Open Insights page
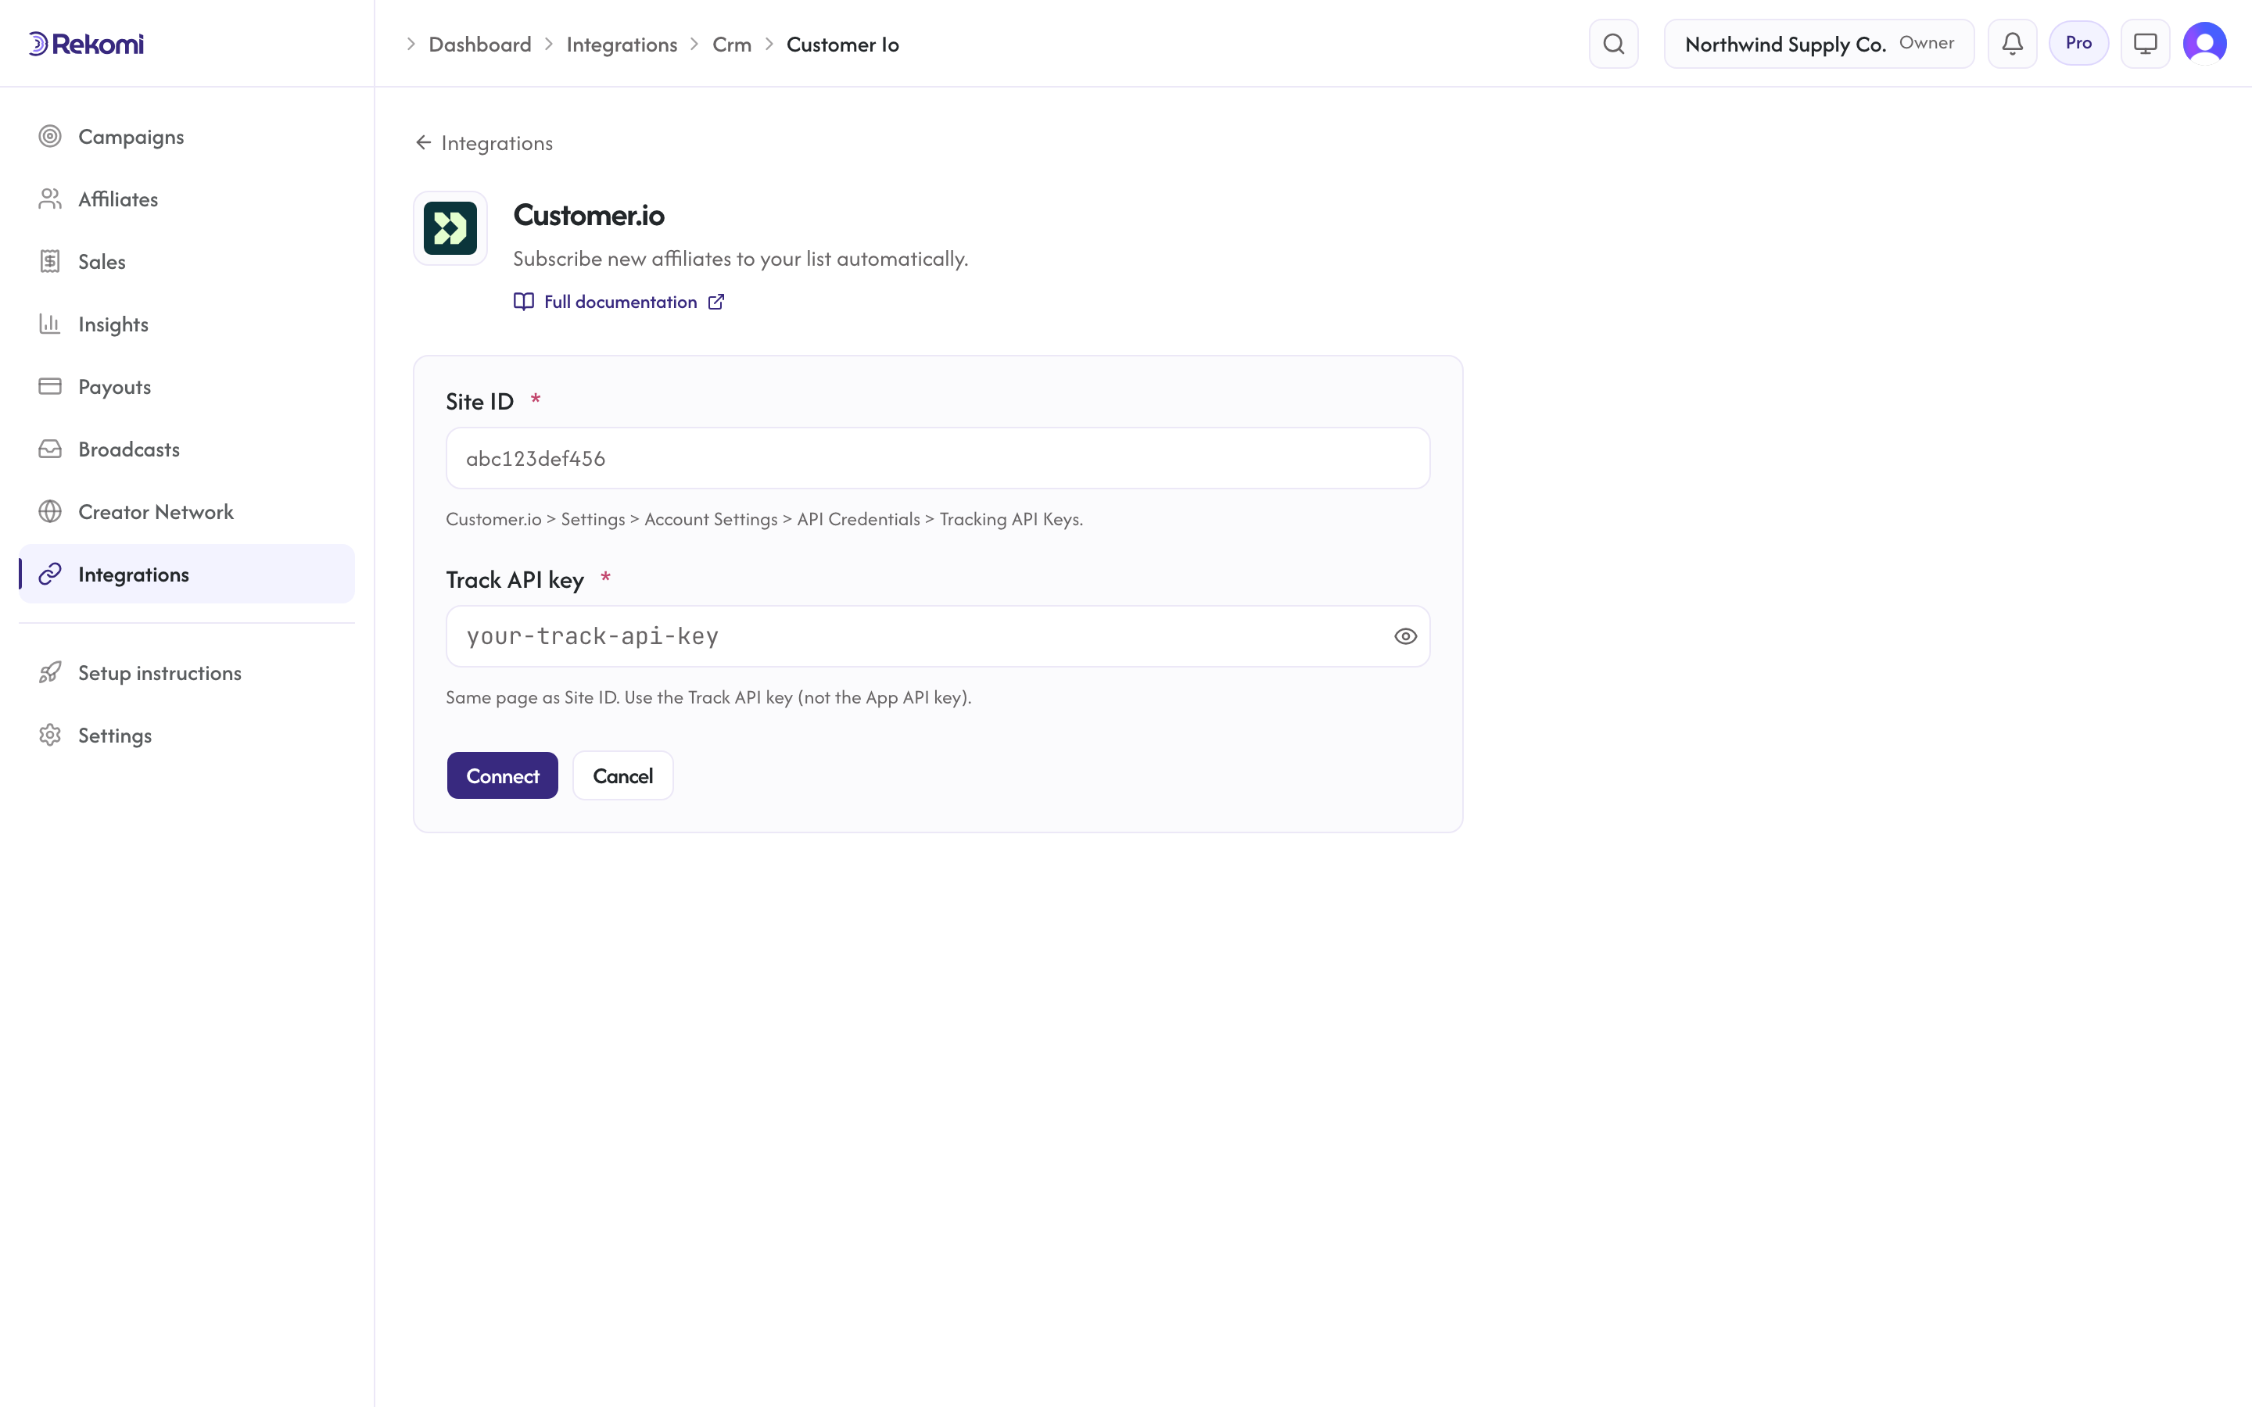The width and height of the screenshot is (2252, 1407). 186,324
